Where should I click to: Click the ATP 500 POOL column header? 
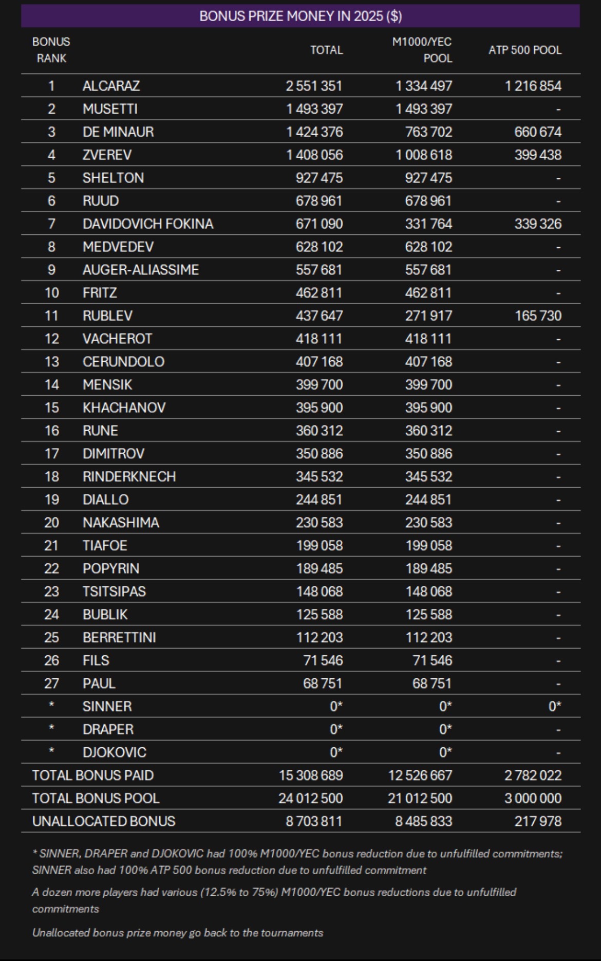click(x=524, y=50)
